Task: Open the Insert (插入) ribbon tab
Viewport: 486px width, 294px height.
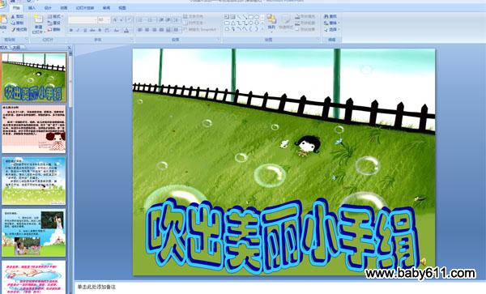Action: 32,8
